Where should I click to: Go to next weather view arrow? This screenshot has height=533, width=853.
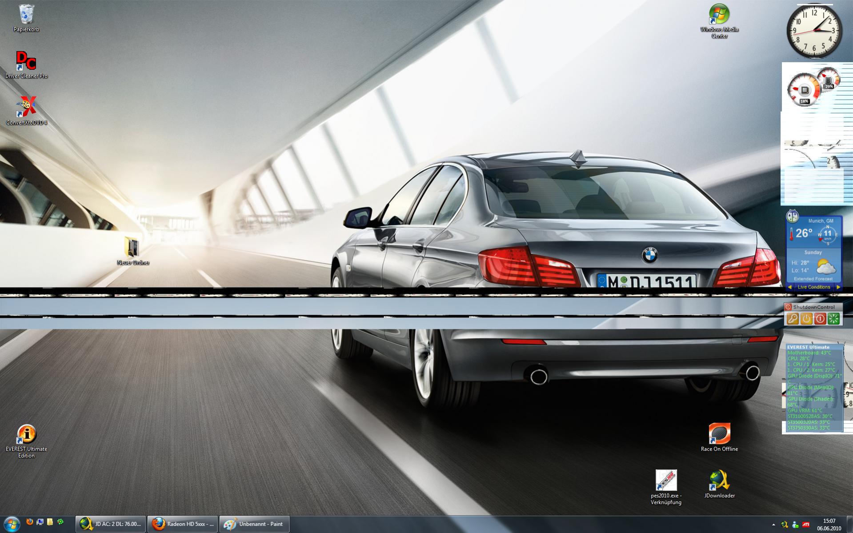(838, 287)
